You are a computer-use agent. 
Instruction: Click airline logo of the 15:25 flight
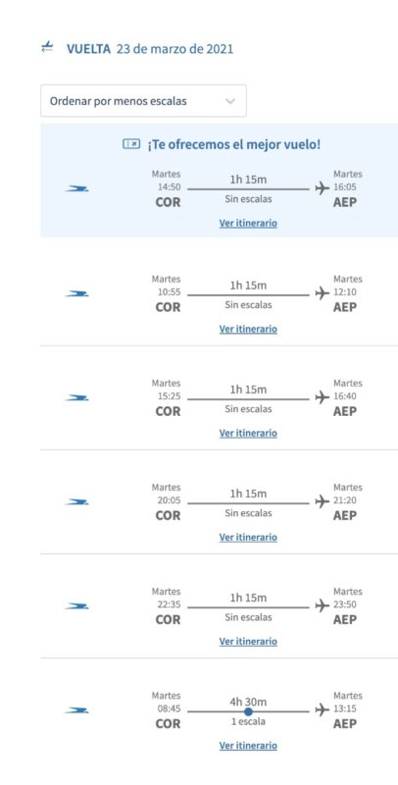[x=77, y=398]
